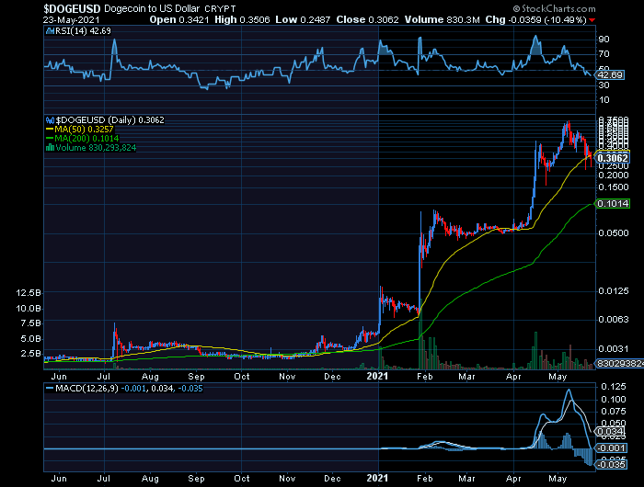This screenshot has height=487, width=644.
Task: Click the 10.0B volume axis label
Action: tap(29, 309)
